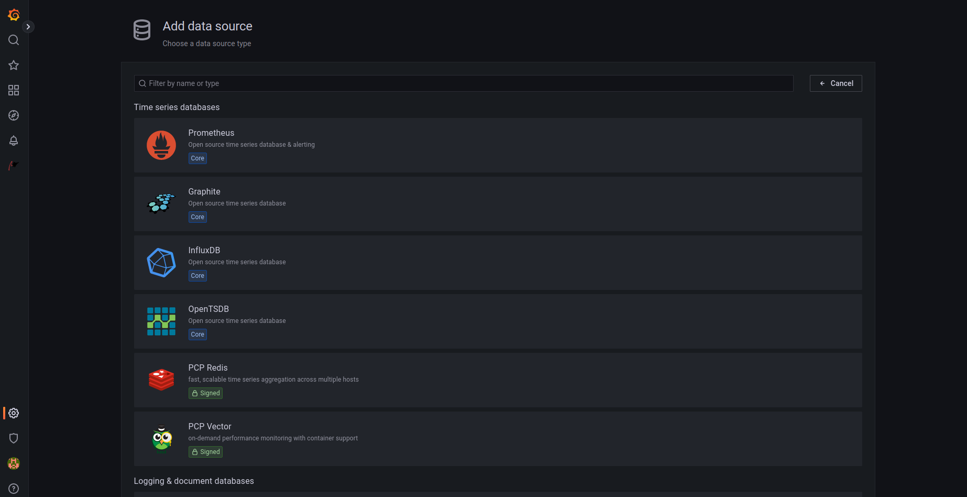Open the search dashboards icon
The width and height of the screenshot is (967, 497).
click(x=14, y=40)
